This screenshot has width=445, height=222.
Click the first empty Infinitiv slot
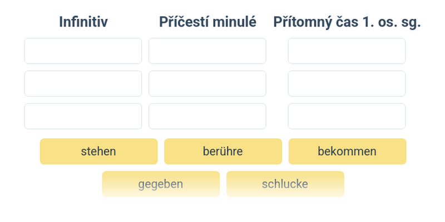point(83,51)
